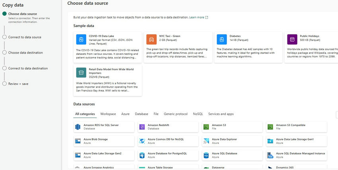Click the Amazon RDS for SQL Server icon
Image resolution: width=338 pixels, height=170 pixels.
[x=78, y=127]
